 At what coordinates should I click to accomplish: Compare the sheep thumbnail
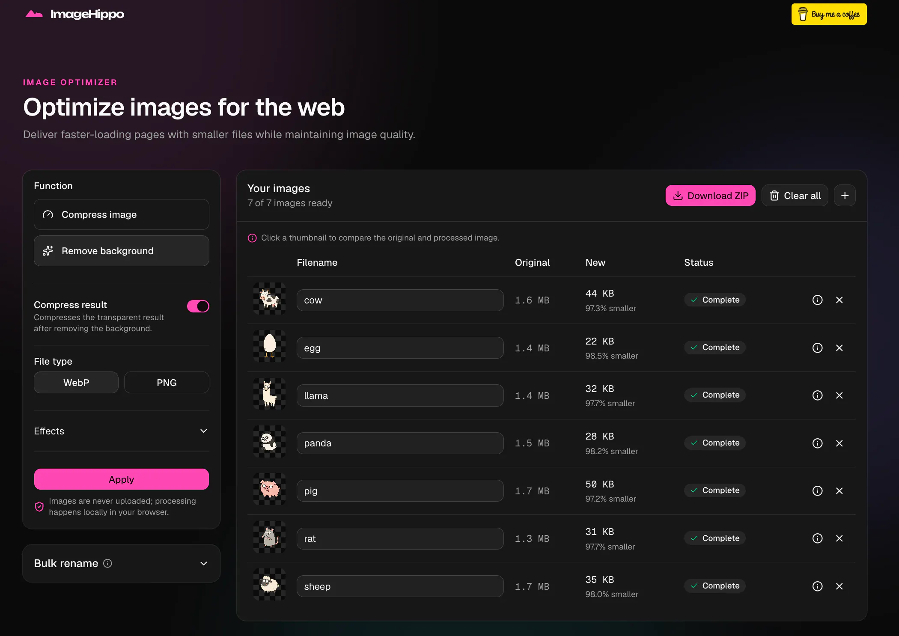[269, 585]
